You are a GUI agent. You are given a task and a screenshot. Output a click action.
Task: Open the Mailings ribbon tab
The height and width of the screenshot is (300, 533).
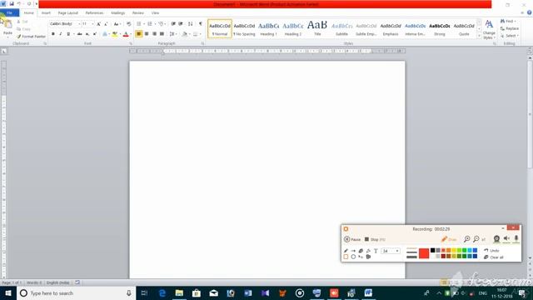point(118,13)
